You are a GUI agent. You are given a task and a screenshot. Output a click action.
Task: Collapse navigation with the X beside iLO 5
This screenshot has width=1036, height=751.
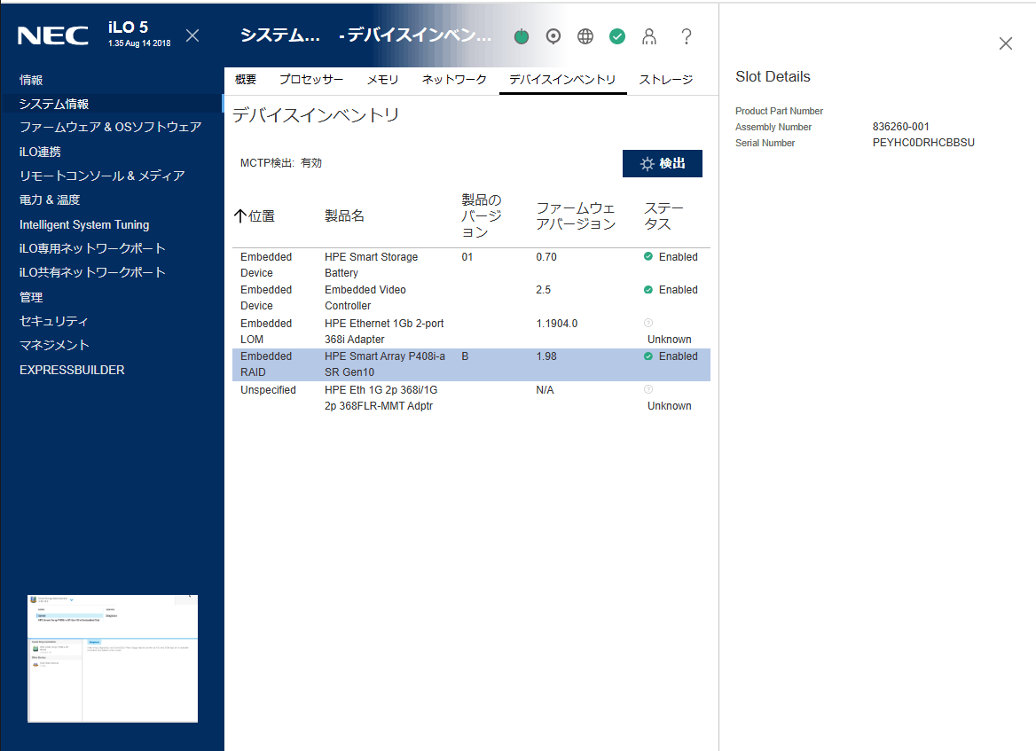(192, 35)
